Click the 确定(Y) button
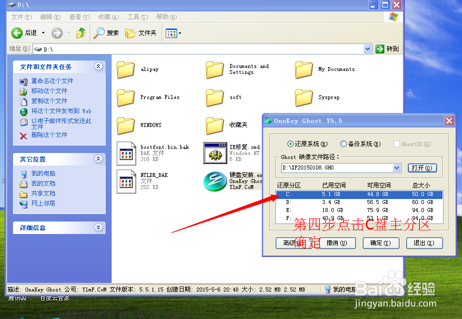Screen dimensions: 462x319 tap(381, 243)
